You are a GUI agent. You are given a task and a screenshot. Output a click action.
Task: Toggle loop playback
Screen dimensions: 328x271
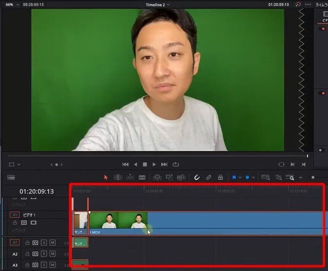(x=176, y=165)
